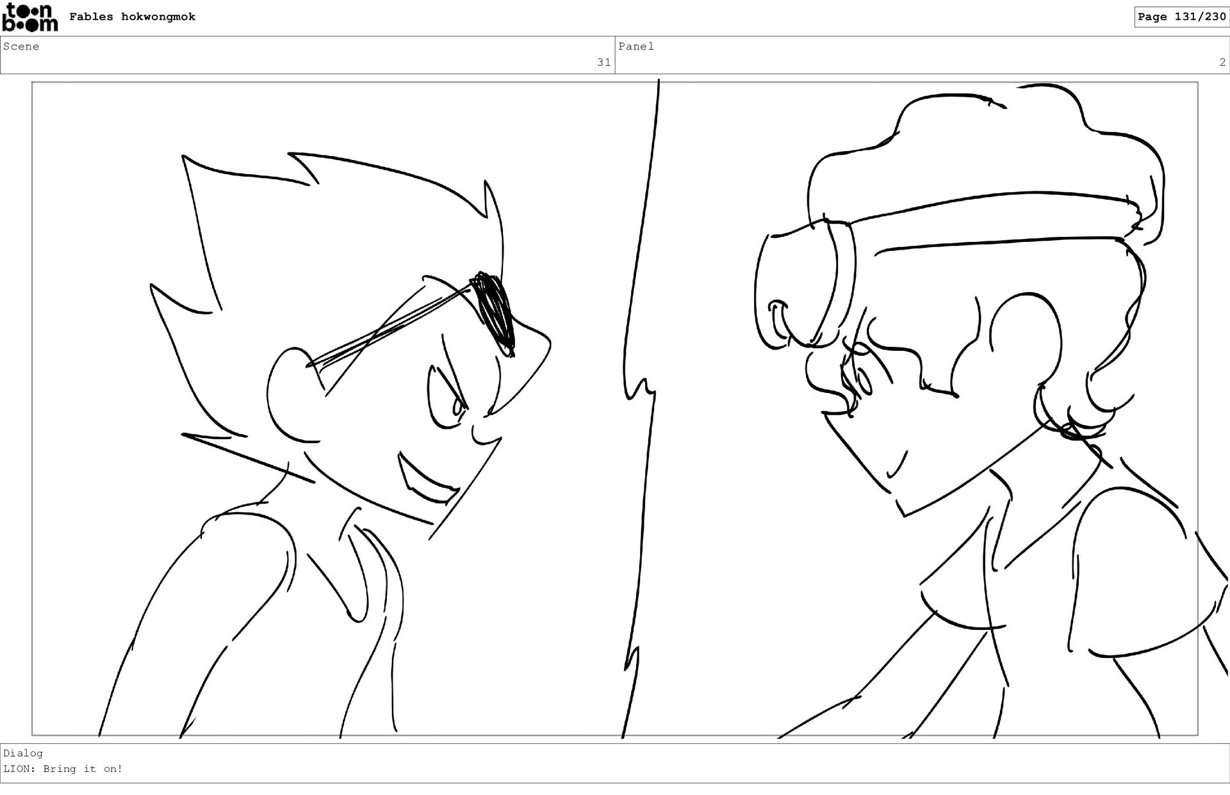Click the Toon Boom logo
This screenshot has height=795, width=1230.
(29, 17)
